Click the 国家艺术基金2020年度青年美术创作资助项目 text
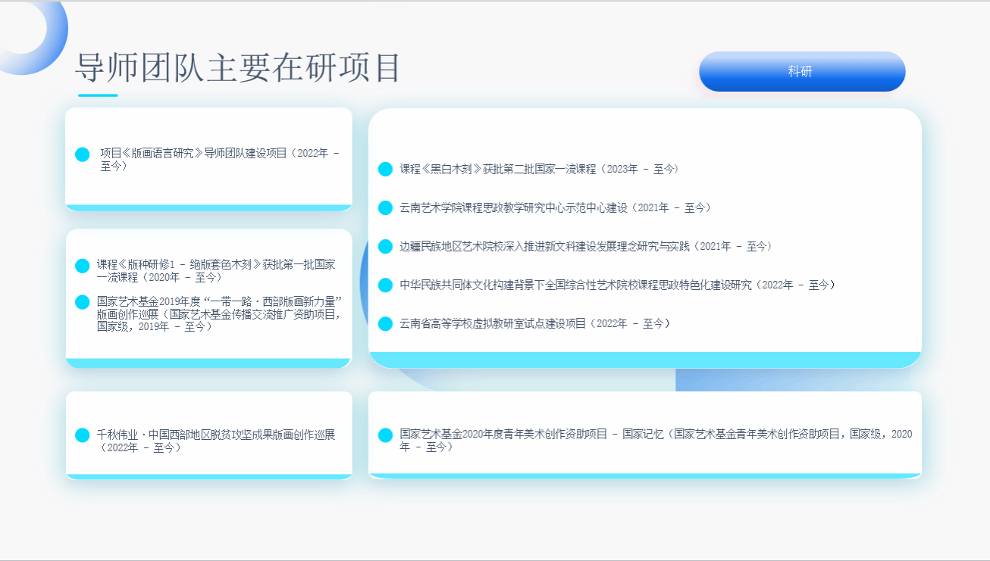 [503, 435]
